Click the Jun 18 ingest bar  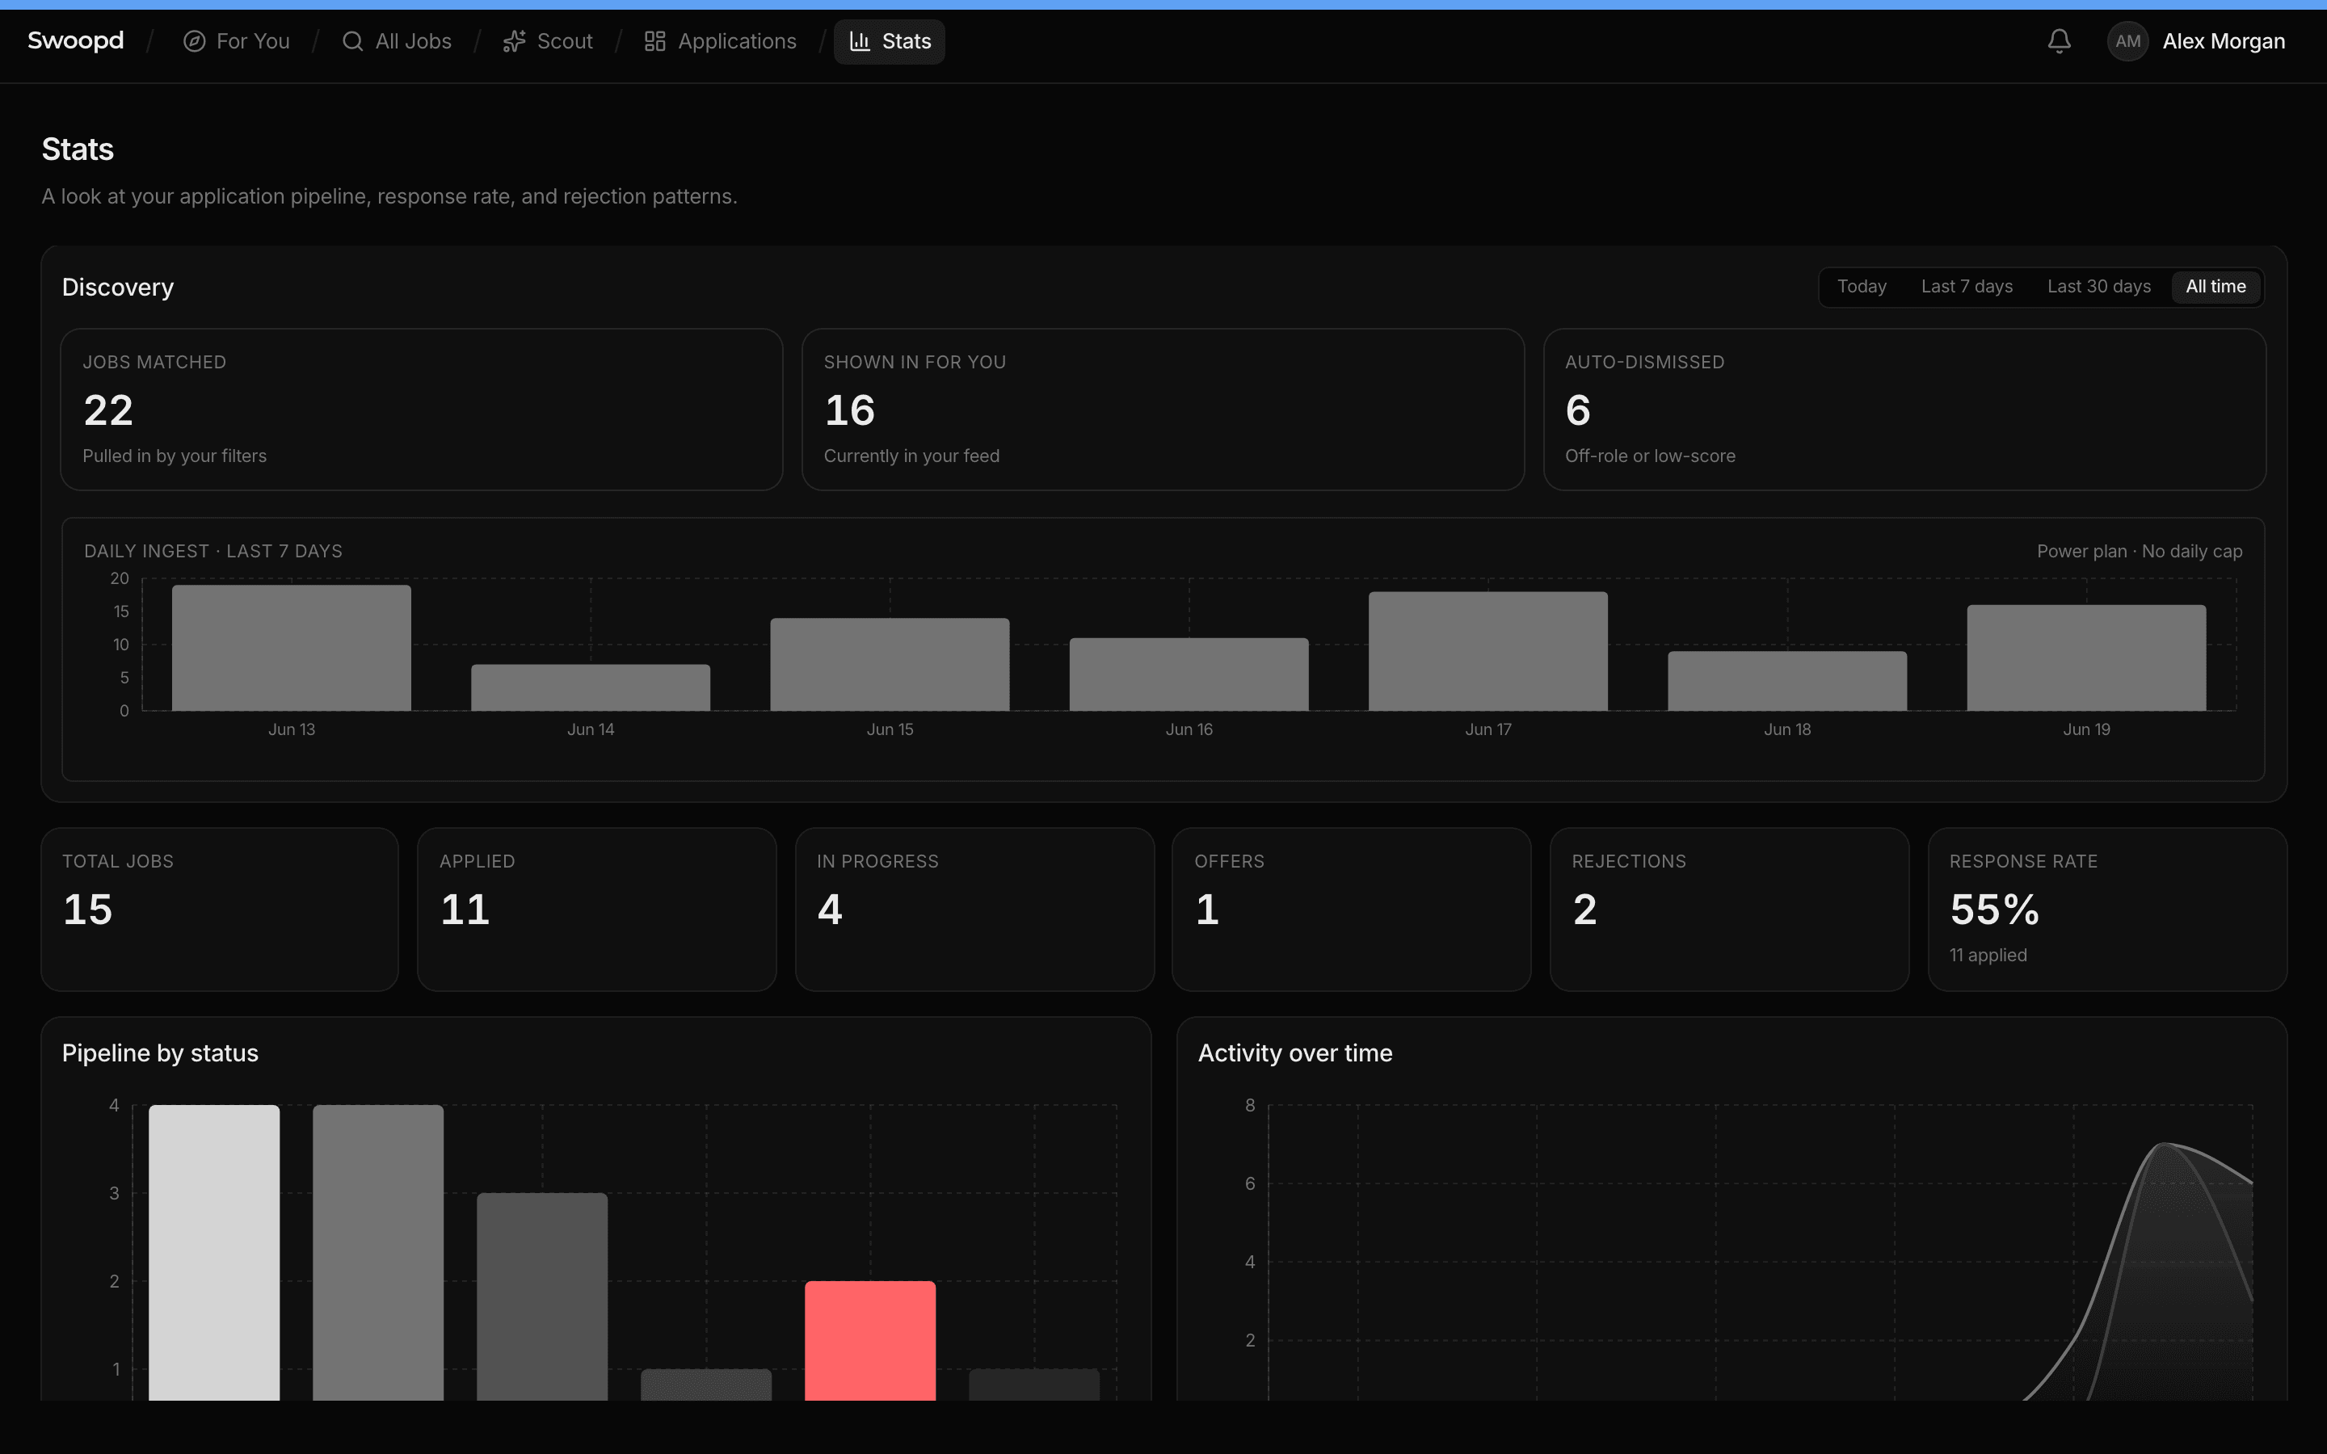(x=1786, y=681)
